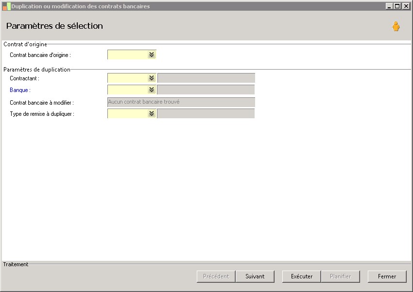The height and width of the screenshot is (292, 413).
Task: Close the window with X
Action: pos(406,6)
